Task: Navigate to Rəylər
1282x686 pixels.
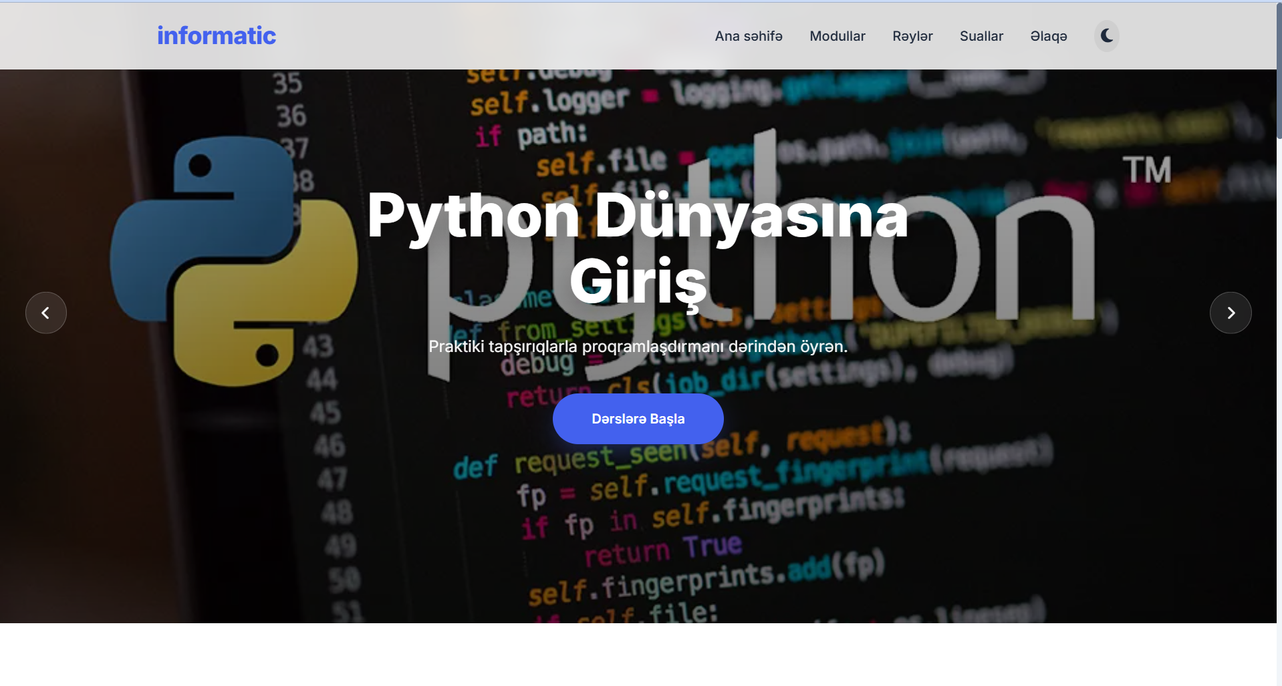Action: coord(912,36)
